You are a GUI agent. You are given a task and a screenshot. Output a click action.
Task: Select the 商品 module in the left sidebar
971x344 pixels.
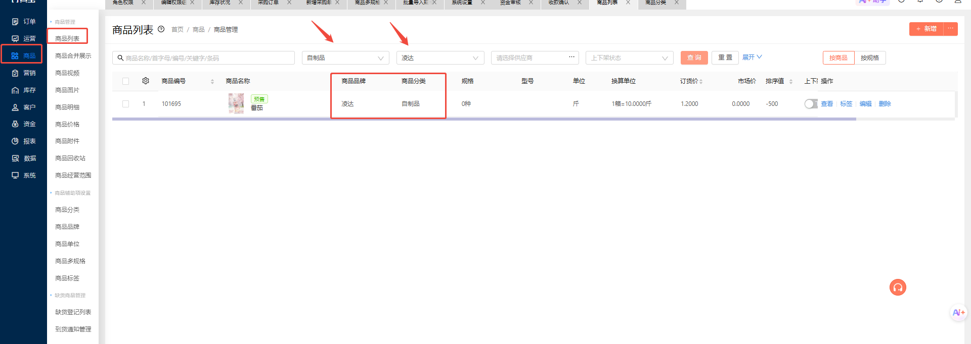23,55
